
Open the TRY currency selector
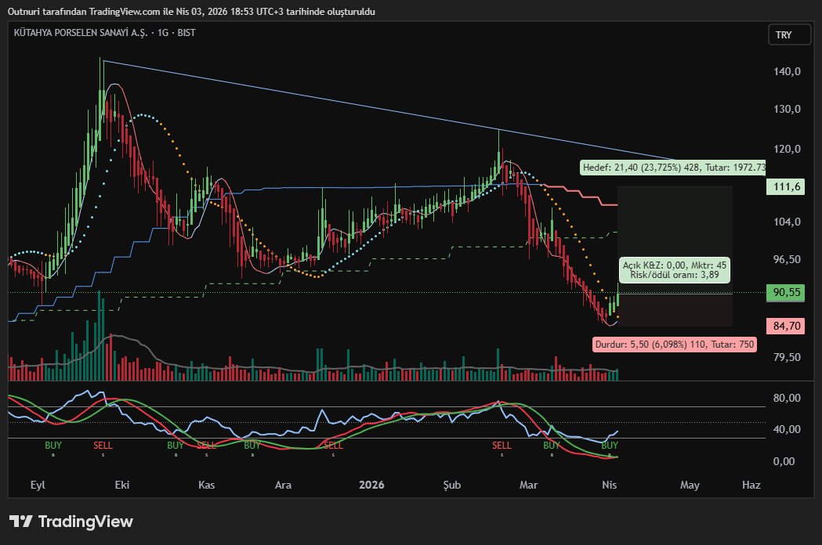point(789,34)
